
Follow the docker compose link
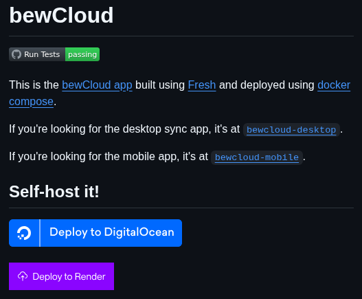click(334, 85)
